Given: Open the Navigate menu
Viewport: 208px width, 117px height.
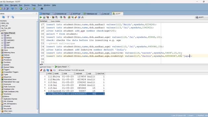Looking at the screenshot, I should click(x=14, y=5).
